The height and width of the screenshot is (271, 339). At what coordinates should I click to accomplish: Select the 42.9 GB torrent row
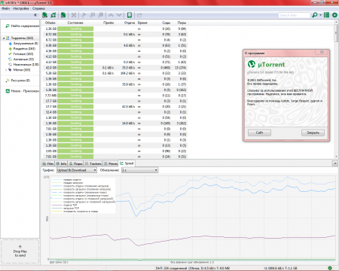(115, 68)
